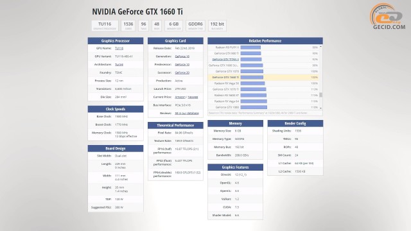Click the Launch Price value 279 USD

point(180,89)
